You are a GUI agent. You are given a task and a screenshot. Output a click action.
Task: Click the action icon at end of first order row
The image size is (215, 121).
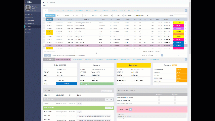186,23
